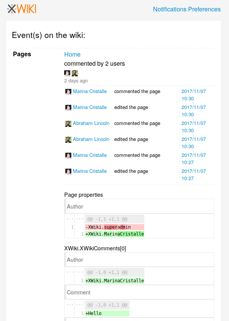Click the removed line '-XWiki.superadmin' in the diff
The width and height of the screenshot is (229, 321).
coord(108,227)
